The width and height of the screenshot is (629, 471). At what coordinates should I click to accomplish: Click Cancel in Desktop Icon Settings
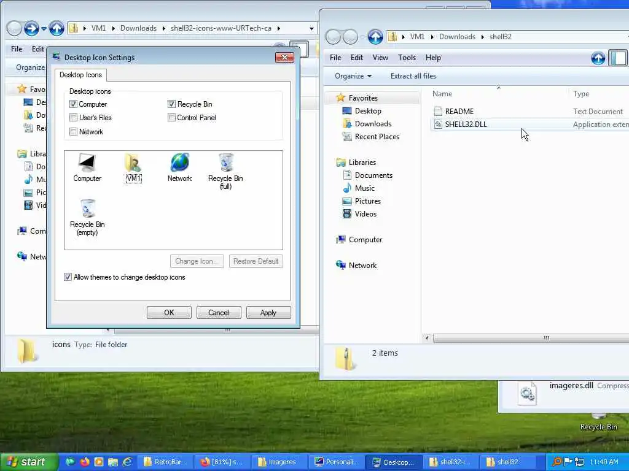pos(219,313)
